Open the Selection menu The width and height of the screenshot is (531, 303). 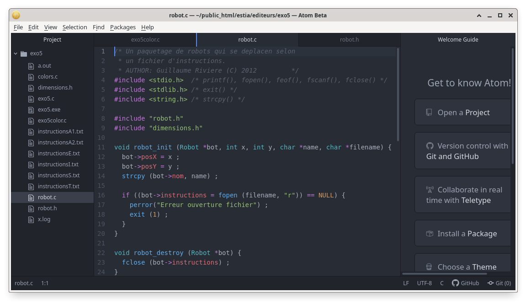pyautogui.click(x=75, y=27)
